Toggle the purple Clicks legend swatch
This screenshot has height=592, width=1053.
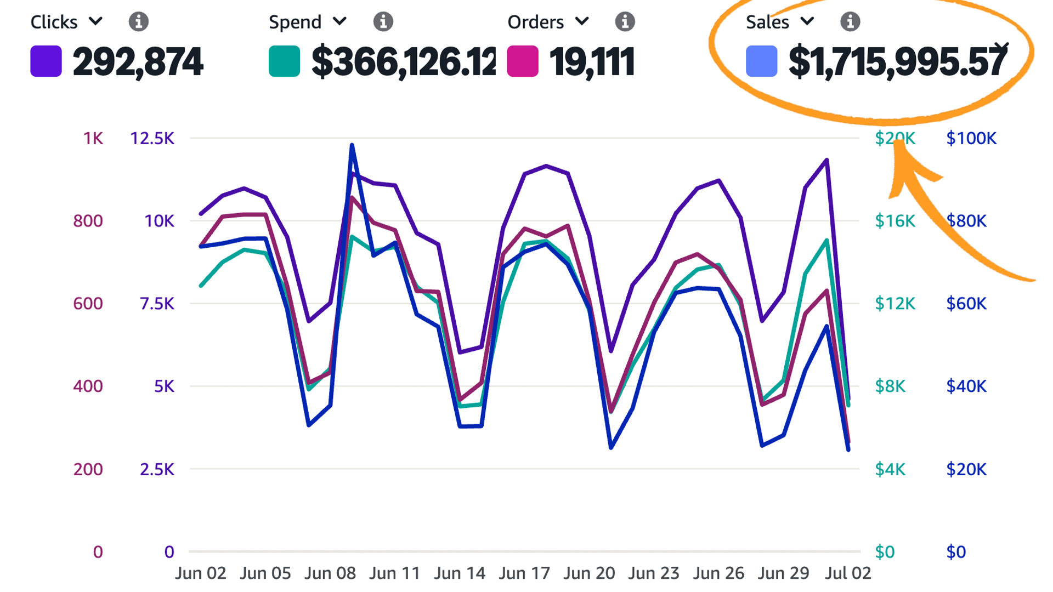click(x=46, y=61)
